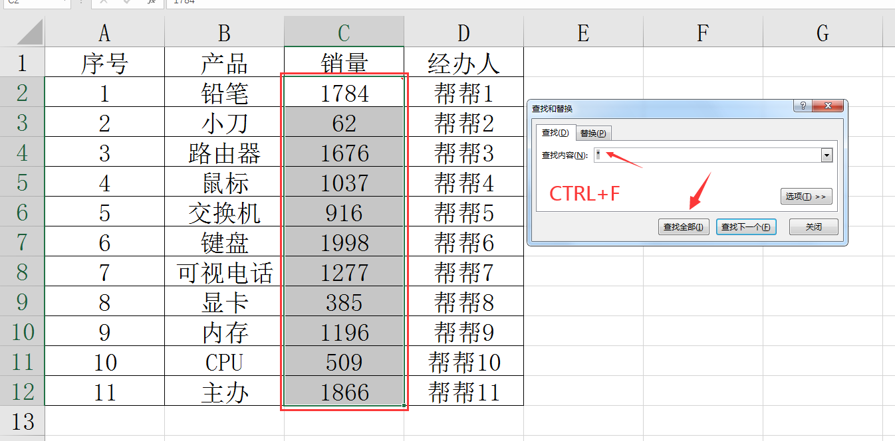Click the help question mark in dialog

point(803,106)
